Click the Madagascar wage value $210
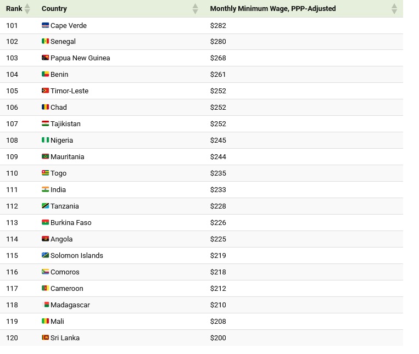The height and width of the screenshot is (354, 419). pyautogui.click(x=218, y=305)
